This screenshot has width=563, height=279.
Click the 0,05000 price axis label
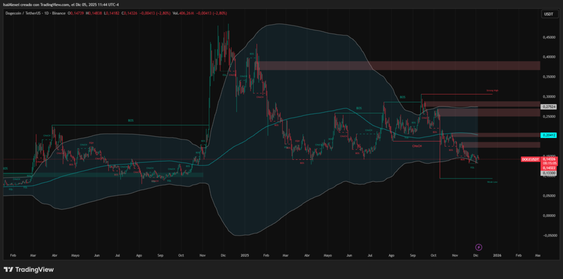click(549, 196)
